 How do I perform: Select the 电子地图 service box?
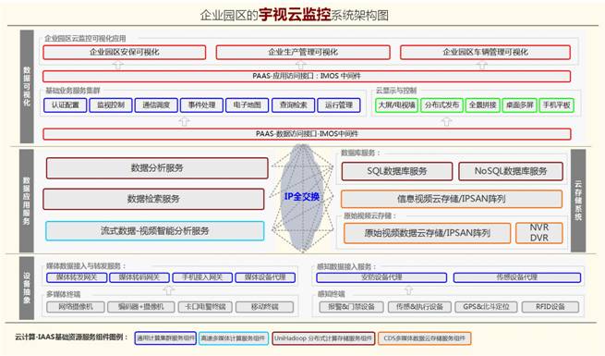coord(247,105)
